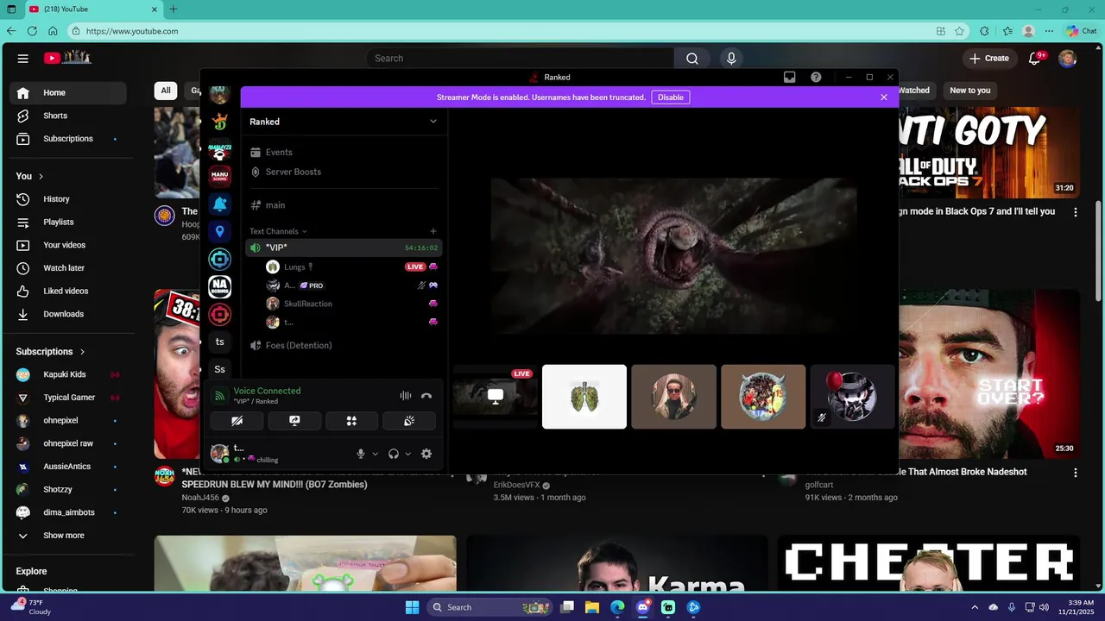Screen dimensions: 1105x621
Task: Select the muted robot avatar participant tile
Action: (x=852, y=397)
